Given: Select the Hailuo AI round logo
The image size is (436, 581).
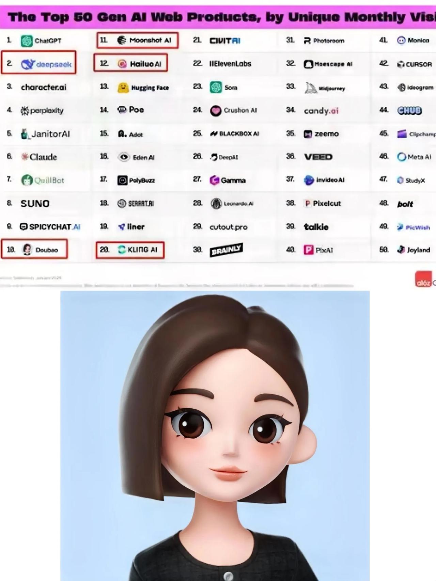Looking at the screenshot, I should tap(122, 64).
